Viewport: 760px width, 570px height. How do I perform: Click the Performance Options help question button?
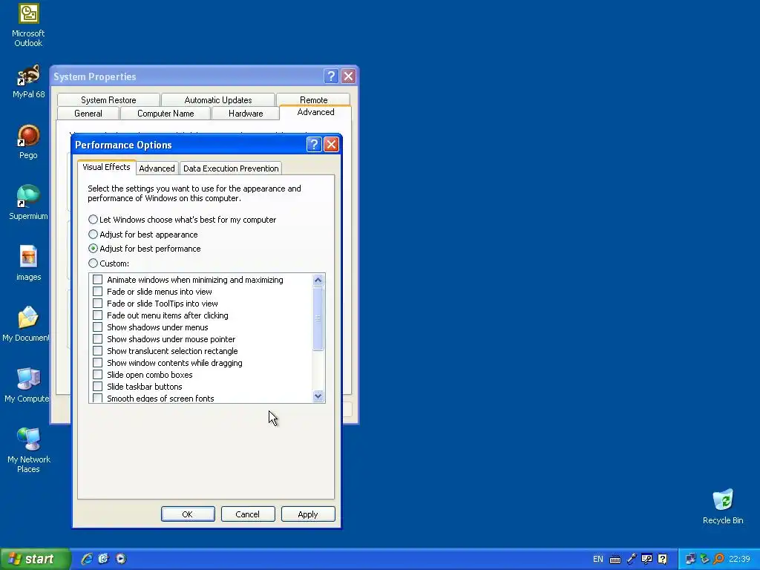pyautogui.click(x=314, y=145)
